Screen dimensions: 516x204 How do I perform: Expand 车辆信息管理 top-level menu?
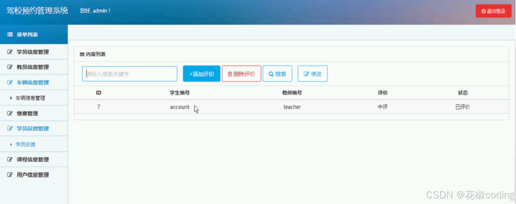(x=34, y=82)
